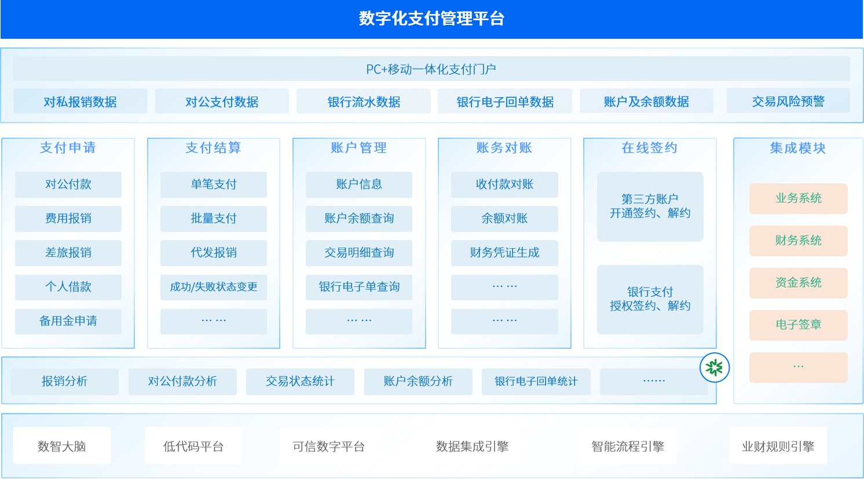The image size is (864, 479).
Task: Click the 数智大脑 platform box
Action: click(x=62, y=446)
